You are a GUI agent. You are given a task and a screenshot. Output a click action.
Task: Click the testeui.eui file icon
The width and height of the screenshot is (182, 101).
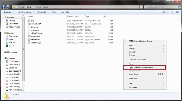(x=29, y=30)
